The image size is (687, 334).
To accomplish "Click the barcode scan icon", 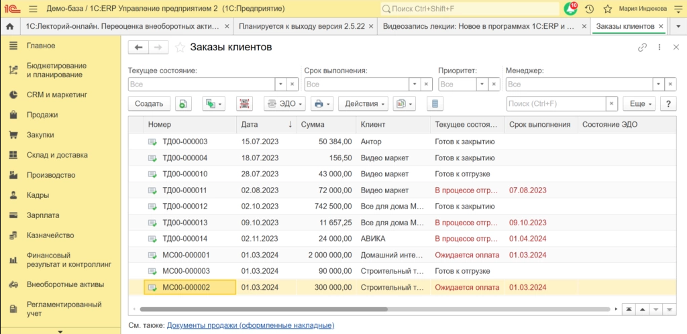I will pyautogui.click(x=244, y=104).
